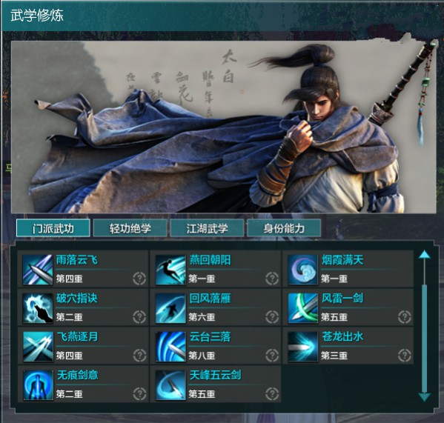Viewport: 444px width, 423px height.
Task: Click the scroll down arrow in skill list
Action: (424, 396)
